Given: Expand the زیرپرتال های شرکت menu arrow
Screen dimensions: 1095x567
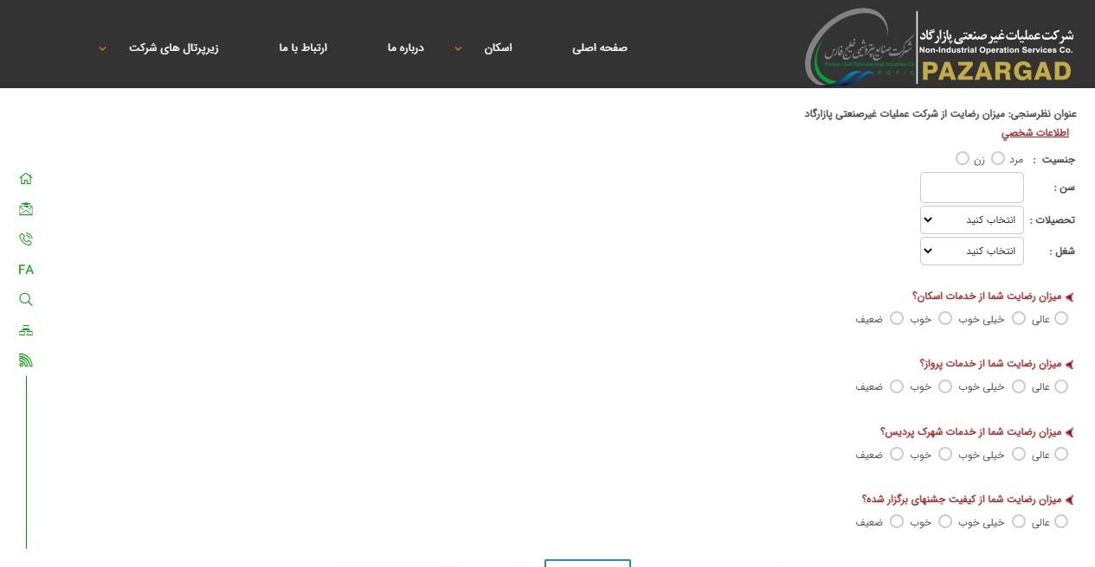Looking at the screenshot, I should [102, 48].
